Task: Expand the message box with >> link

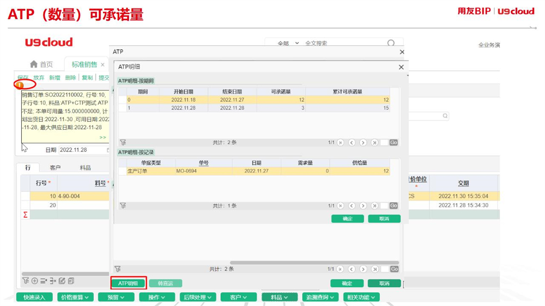Action: 102,137
